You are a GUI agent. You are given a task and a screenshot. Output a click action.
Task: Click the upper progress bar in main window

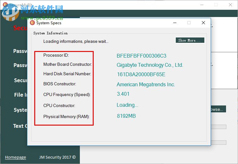click(219, 127)
